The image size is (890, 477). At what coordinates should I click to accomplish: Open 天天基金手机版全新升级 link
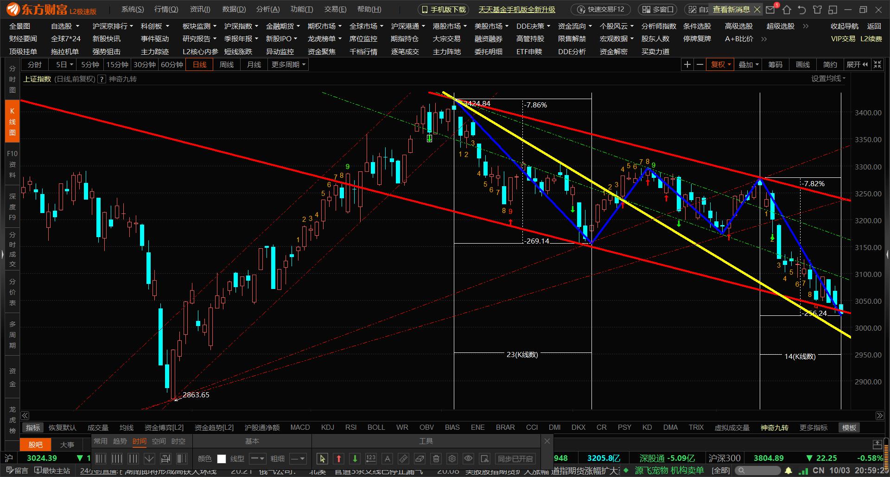click(517, 9)
